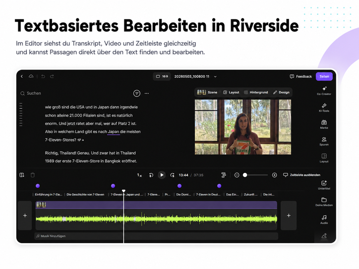359x269 pixels.
Task: Skip forward with the forward icon
Action: pyautogui.click(x=173, y=175)
